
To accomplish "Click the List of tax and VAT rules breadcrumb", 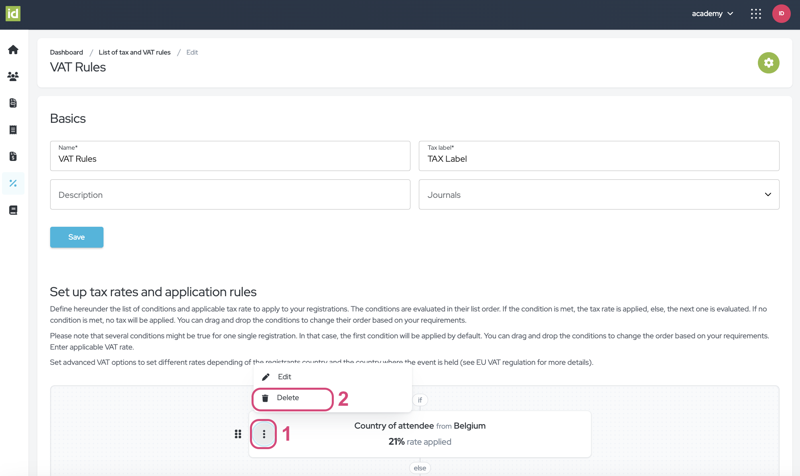I will click(134, 52).
